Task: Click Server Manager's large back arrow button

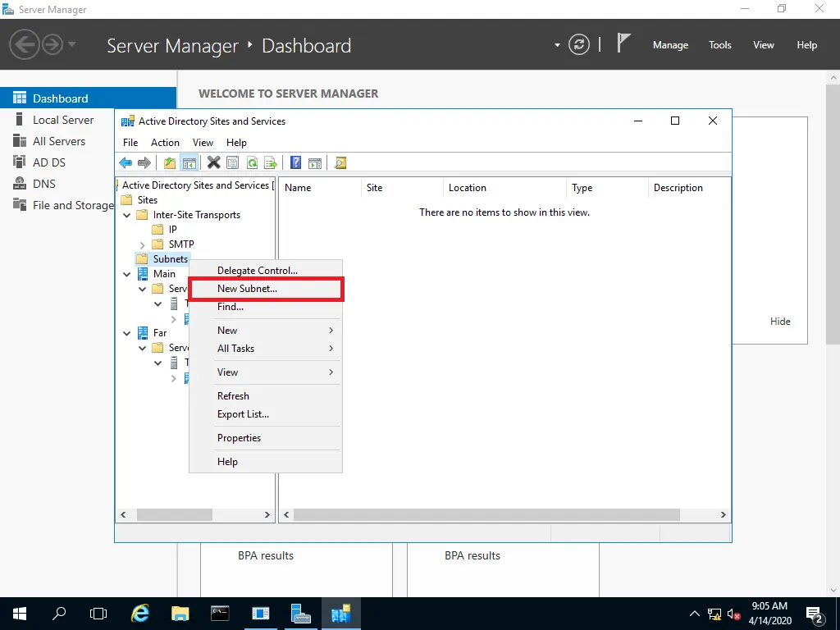Action: click(24, 44)
